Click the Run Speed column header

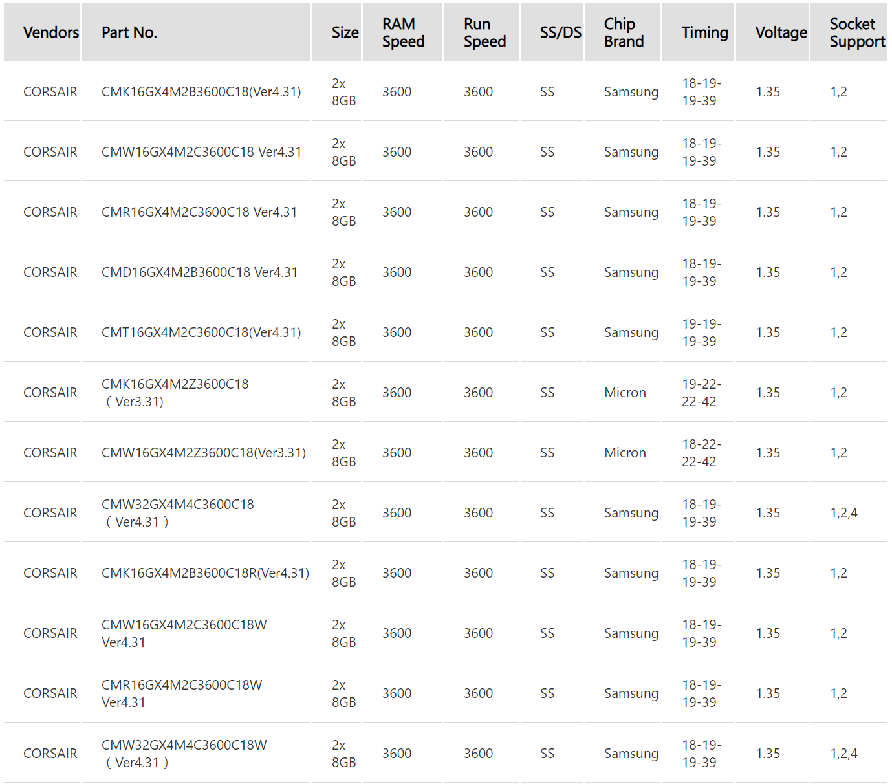481,32
